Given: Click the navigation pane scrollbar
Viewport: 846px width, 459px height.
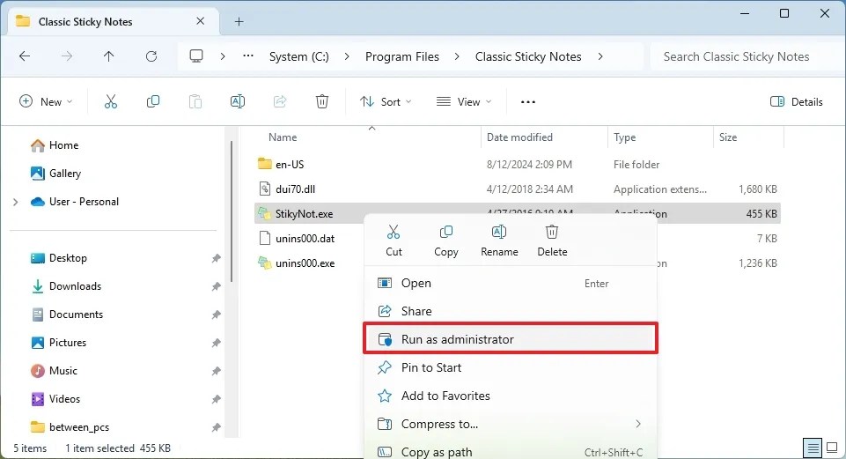Looking at the screenshot, I should 232,211.
